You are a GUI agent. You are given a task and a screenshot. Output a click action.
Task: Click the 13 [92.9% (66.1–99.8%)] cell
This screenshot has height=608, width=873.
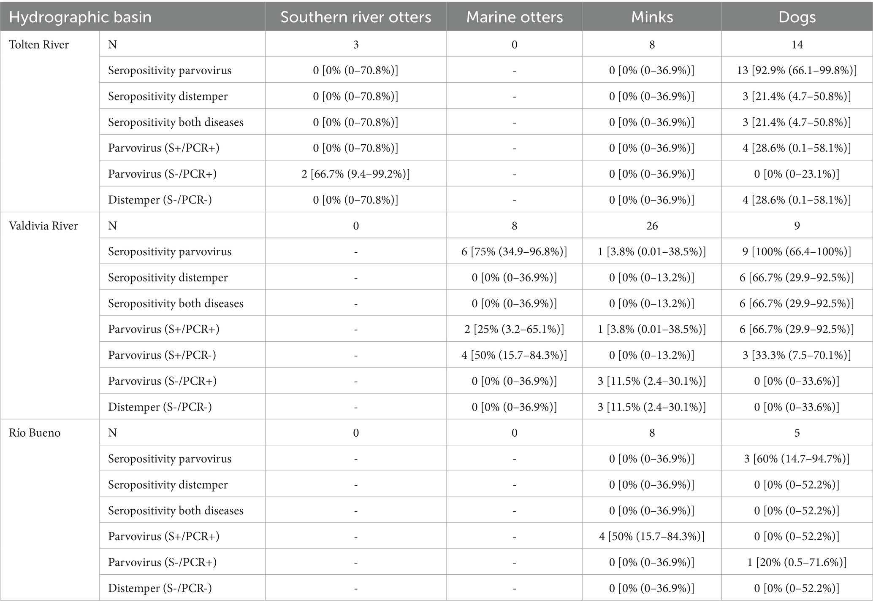pos(797,70)
